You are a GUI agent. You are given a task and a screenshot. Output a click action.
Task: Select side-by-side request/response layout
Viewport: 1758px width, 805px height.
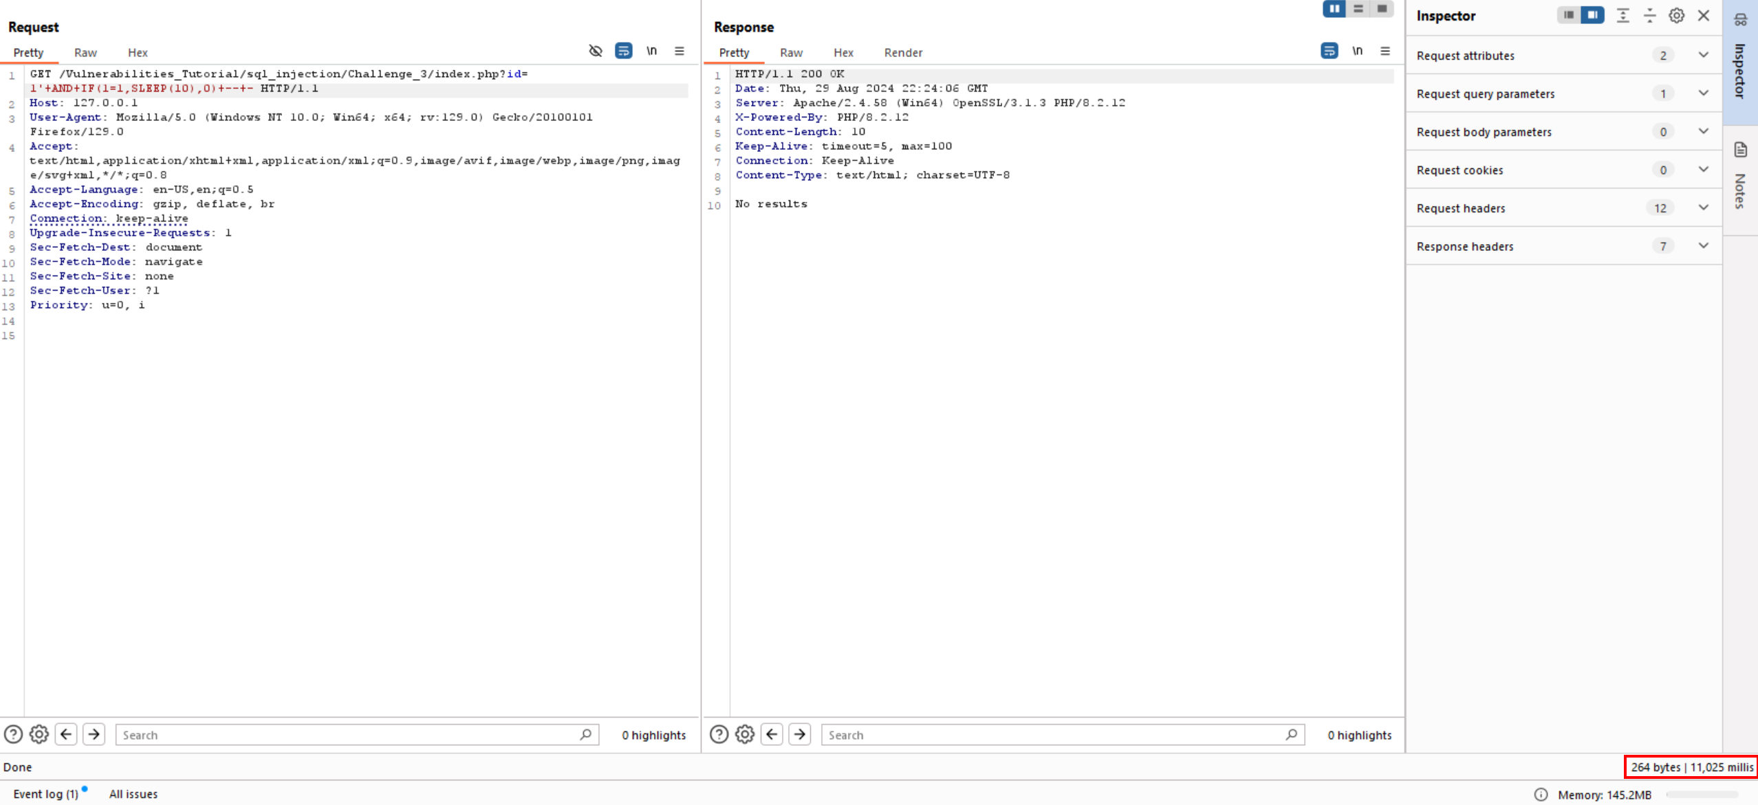click(1334, 9)
